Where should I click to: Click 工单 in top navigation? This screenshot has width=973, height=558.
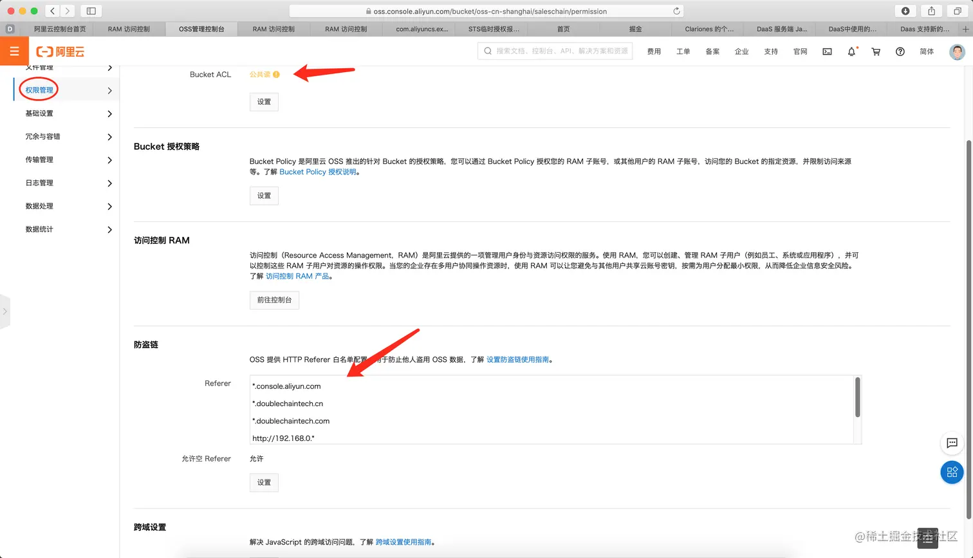[x=683, y=51]
